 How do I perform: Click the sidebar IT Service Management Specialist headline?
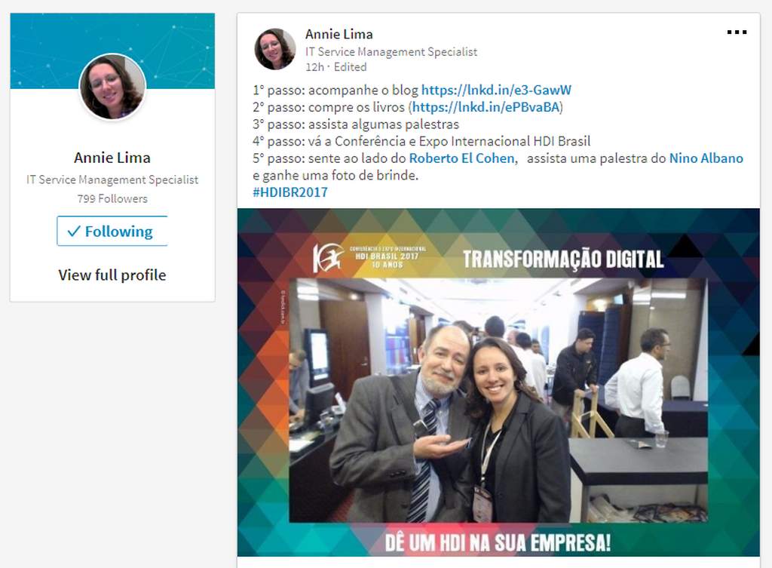[112, 180]
